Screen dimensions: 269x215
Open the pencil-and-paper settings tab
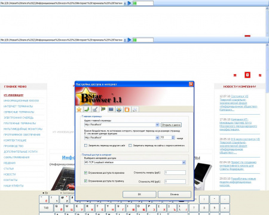95,109
